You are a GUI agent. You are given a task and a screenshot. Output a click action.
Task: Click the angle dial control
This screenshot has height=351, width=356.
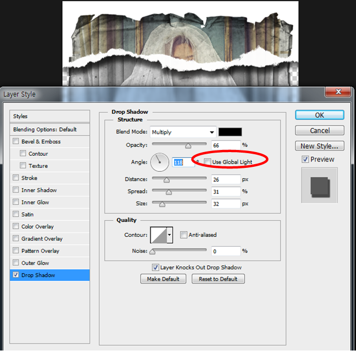pos(160,162)
